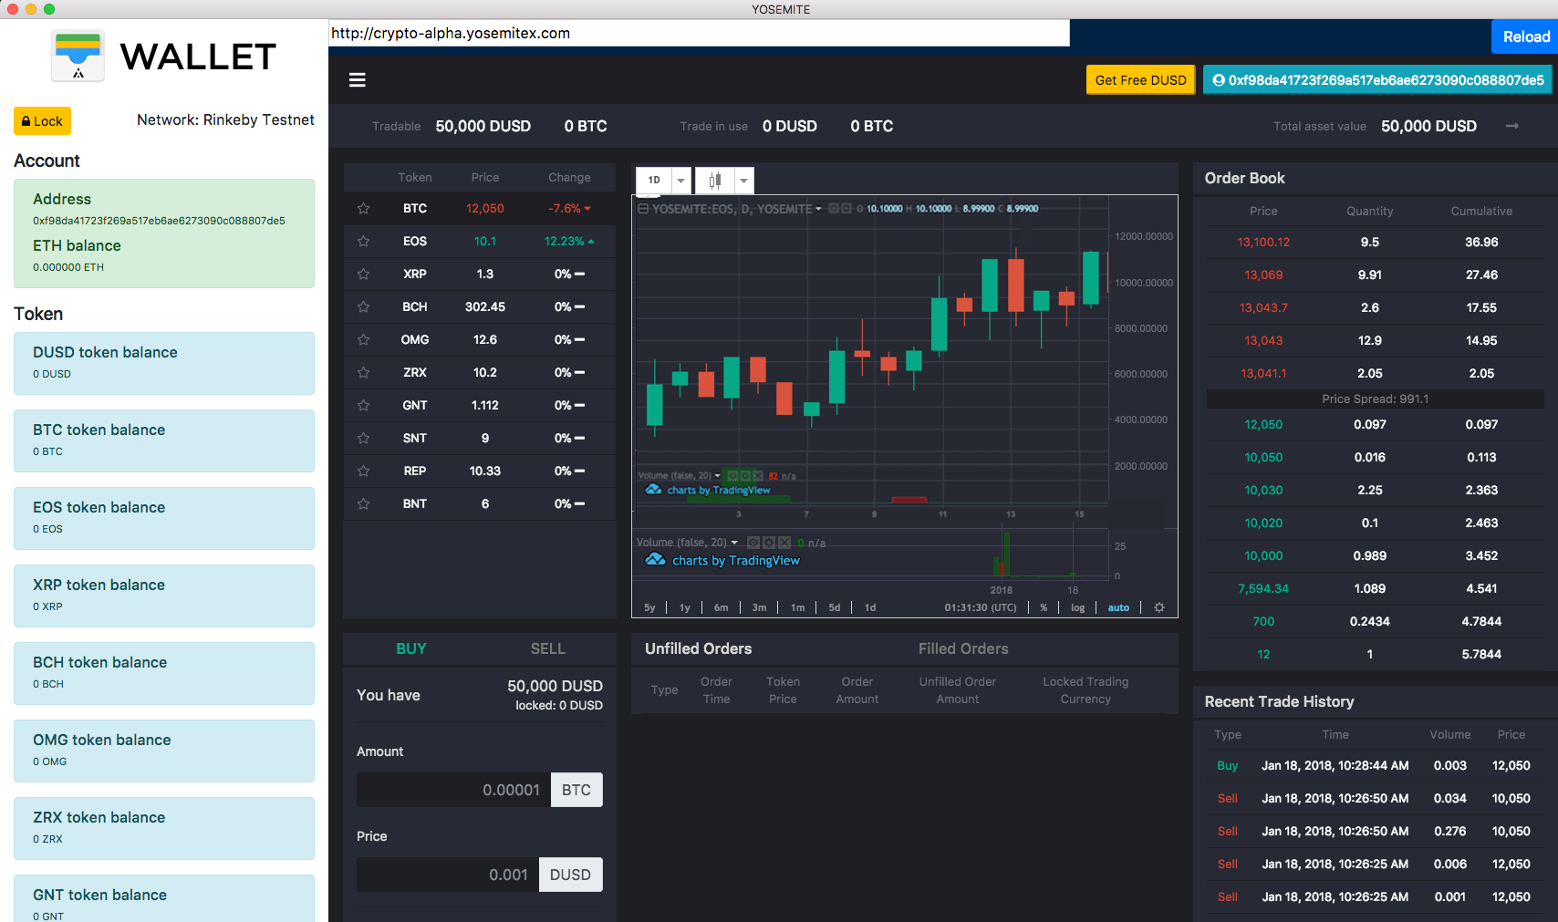Hide the bottom-pane Volume indicator via eye icon
The width and height of the screenshot is (1558, 922).
[x=753, y=543]
